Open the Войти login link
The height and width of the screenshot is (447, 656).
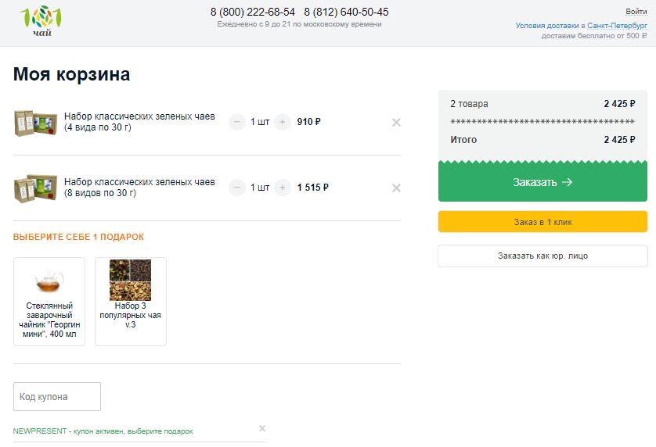636,12
